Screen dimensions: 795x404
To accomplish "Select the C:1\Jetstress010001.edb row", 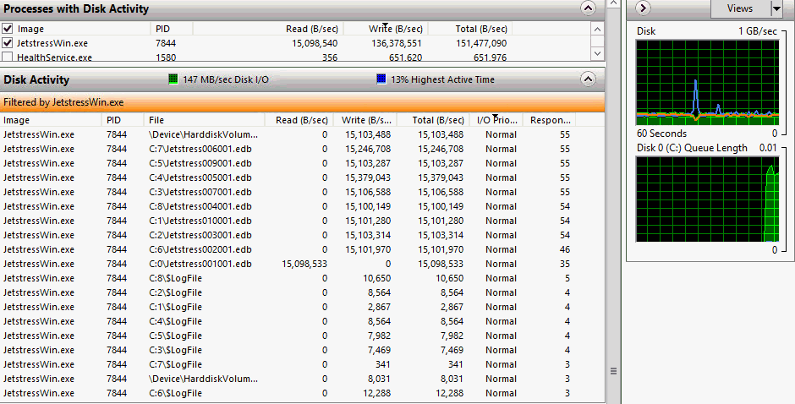I will point(303,221).
